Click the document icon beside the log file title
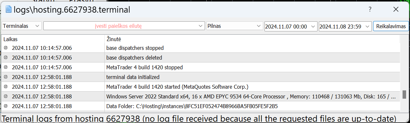This screenshot has height=123, width=410. point(9,9)
